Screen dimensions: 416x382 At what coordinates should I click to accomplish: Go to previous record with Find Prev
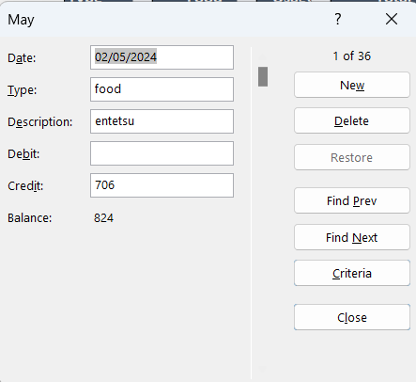(352, 200)
